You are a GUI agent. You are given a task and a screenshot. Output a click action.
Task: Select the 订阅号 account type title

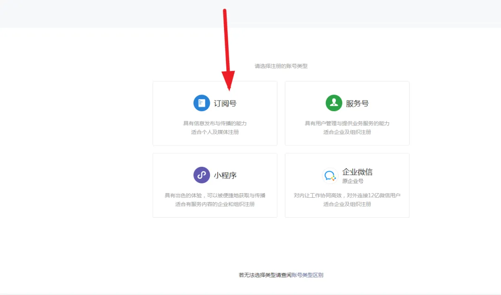pyautogui.click(x=225, y=103)
